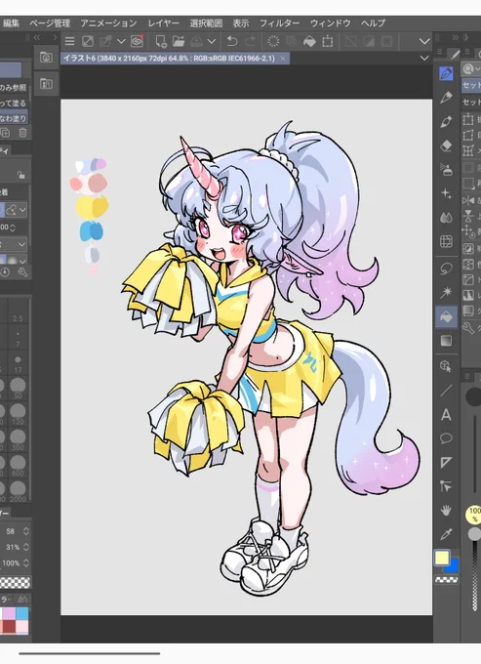481x664 pixels.
Task: Click the duplicate sub tool icon beside trash
Action: pos(5,133)
